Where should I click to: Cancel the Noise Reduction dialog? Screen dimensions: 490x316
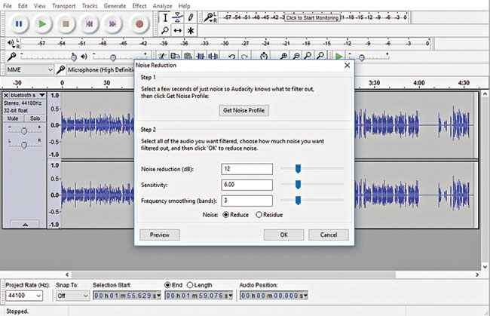click(329, 235)
